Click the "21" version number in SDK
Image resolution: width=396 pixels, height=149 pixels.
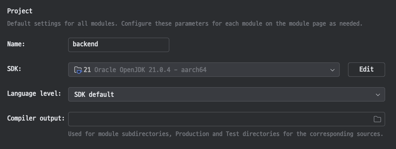pyautogui.click(x=87, y=70)
